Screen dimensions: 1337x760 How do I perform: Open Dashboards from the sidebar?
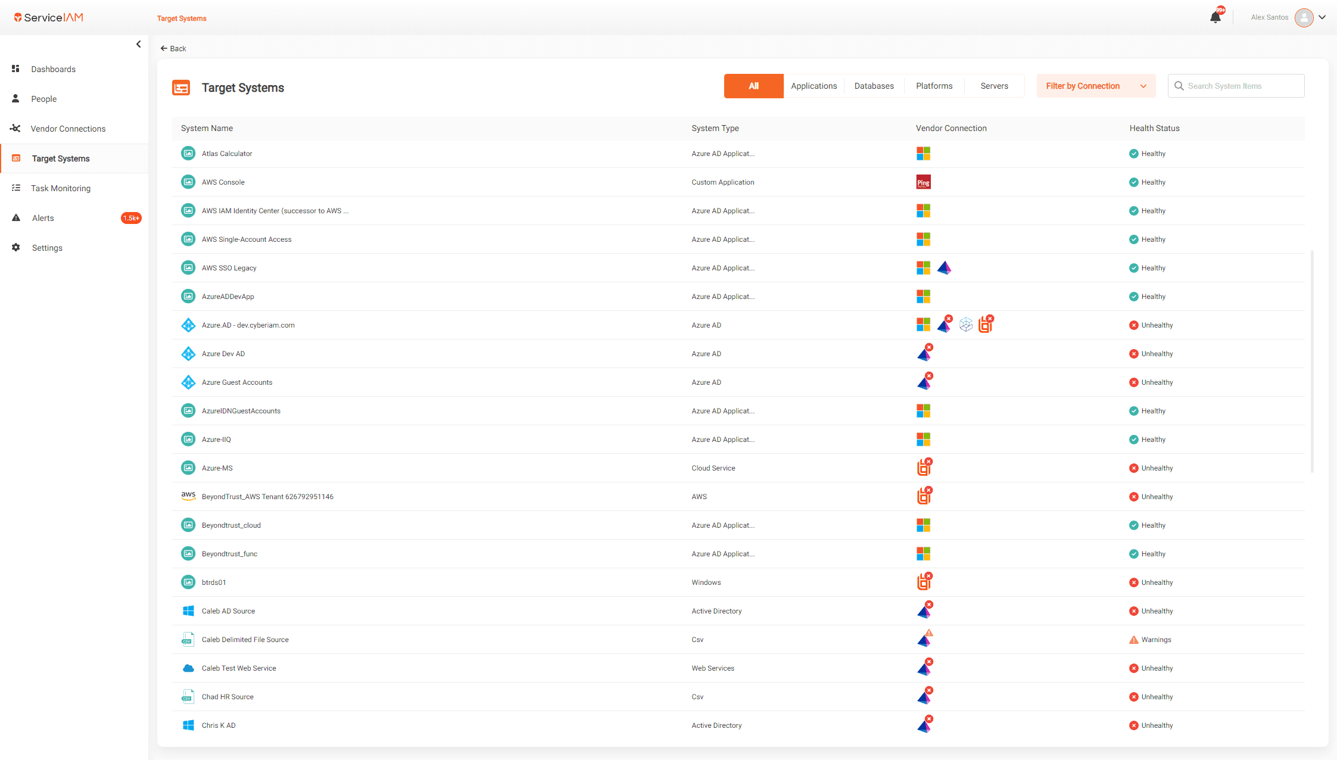[x=53, y=69]
